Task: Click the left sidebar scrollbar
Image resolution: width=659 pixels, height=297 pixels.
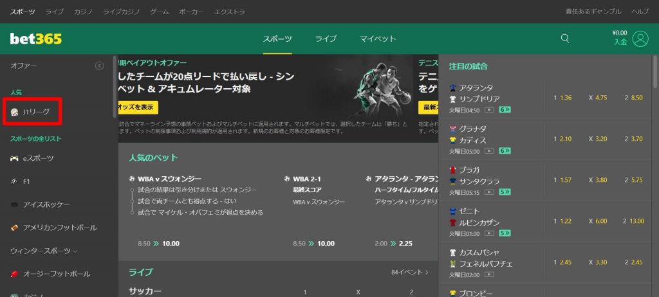Action: point(115,87)
